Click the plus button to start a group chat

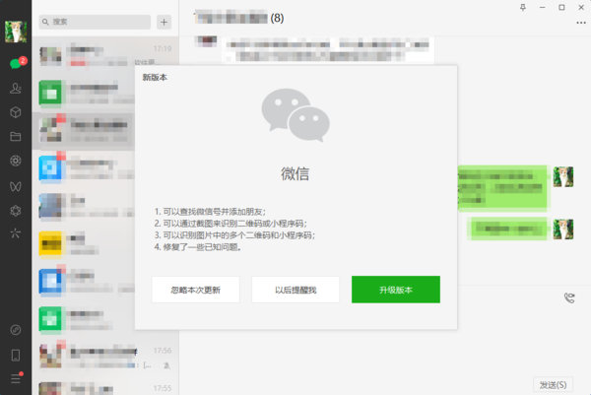164,22
